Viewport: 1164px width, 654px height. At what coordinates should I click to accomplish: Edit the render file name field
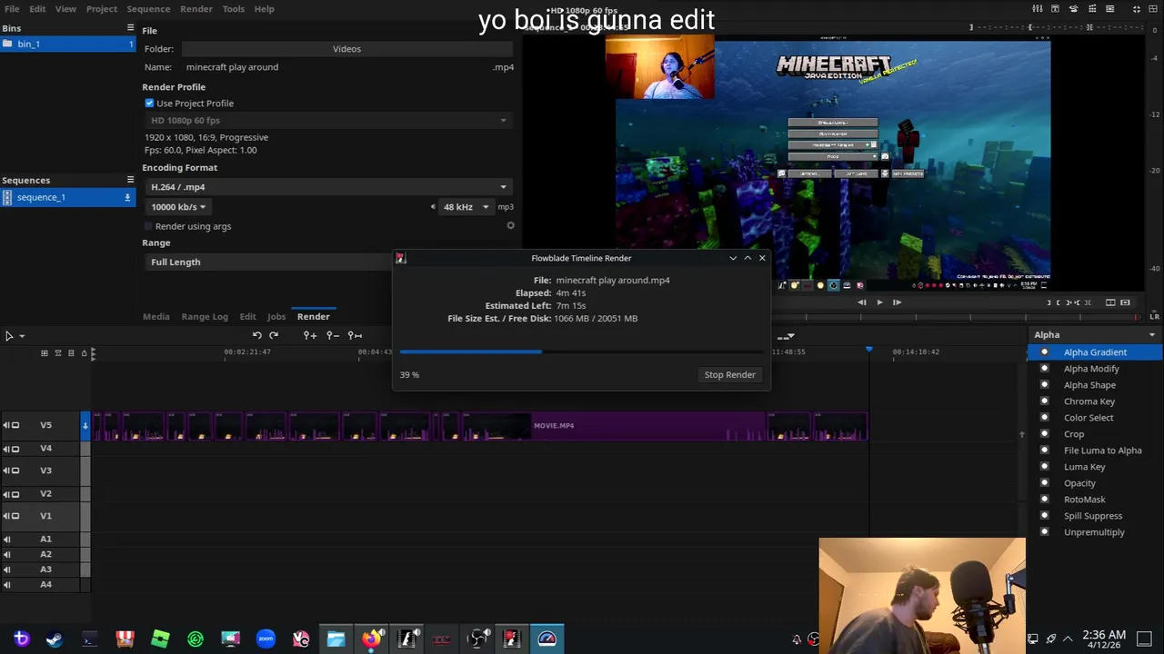click(x=336, y=67)
